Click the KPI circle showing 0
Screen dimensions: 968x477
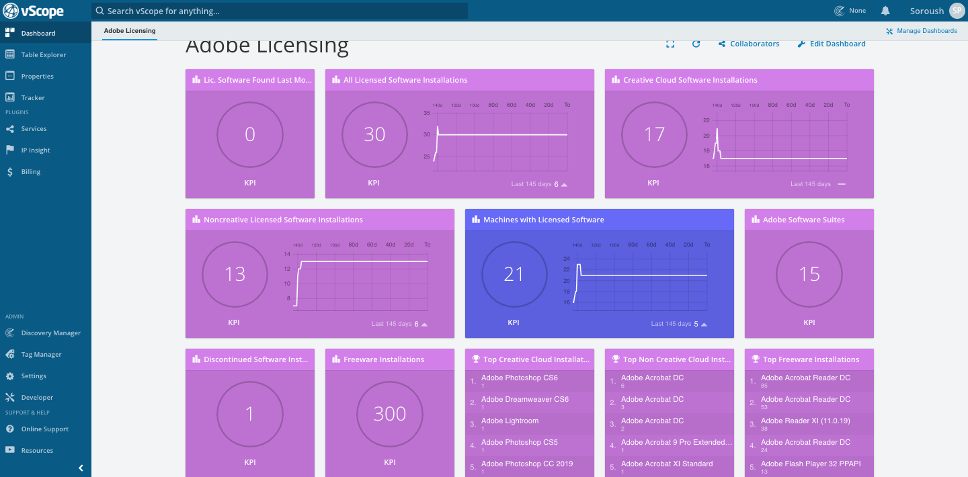tap(250, 134)
